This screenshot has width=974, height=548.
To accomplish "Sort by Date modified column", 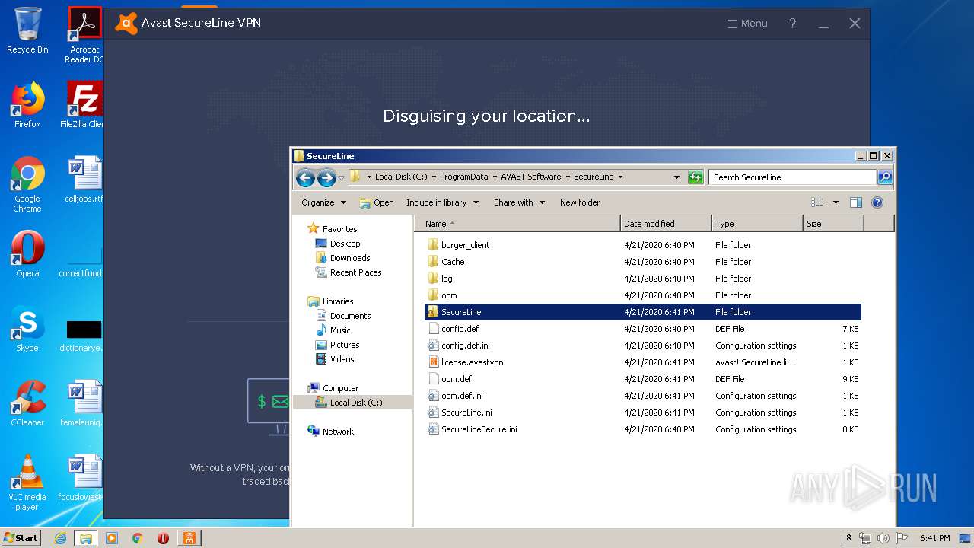I will (x=666, y=224).
